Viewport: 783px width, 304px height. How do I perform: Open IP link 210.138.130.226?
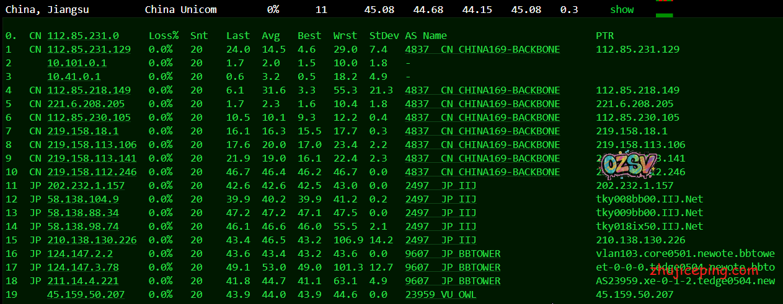pos(92,240)
